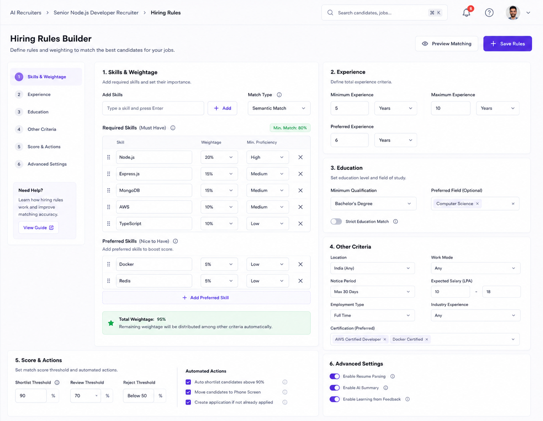Open Minimum Experience Years dropdown
Viewport: 543px width, 421px height.
(x=396, y=109)
